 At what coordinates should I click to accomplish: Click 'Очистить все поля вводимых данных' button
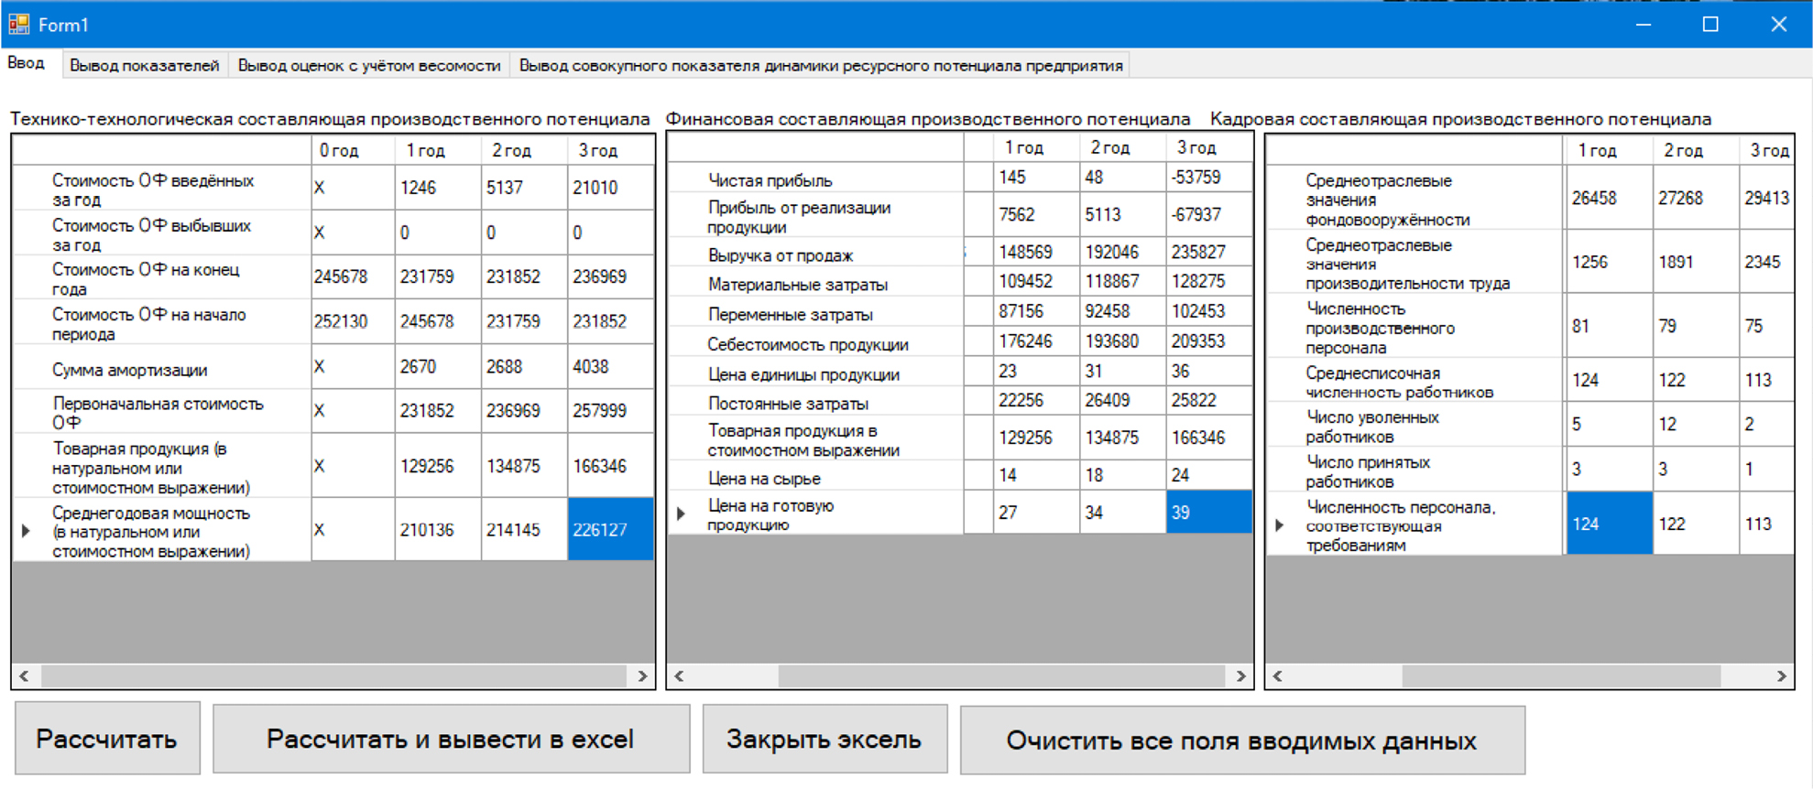tap(1241, 741)
